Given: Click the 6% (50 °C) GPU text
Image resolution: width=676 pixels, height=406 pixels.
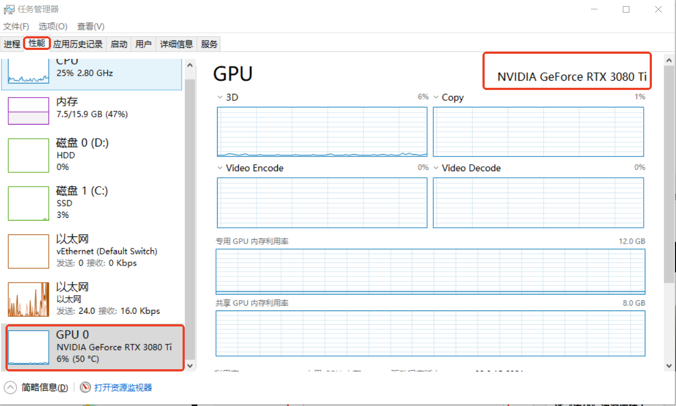Looking at the screenshot, I should (78, 359).
